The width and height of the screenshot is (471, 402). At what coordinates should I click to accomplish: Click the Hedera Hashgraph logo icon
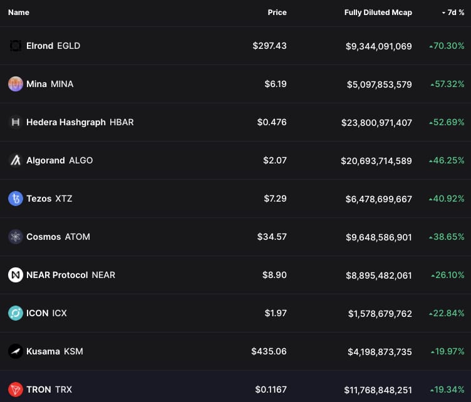pos(16,122)
